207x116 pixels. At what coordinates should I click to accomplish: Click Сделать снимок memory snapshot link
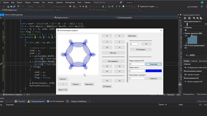(x=193, y=74)
